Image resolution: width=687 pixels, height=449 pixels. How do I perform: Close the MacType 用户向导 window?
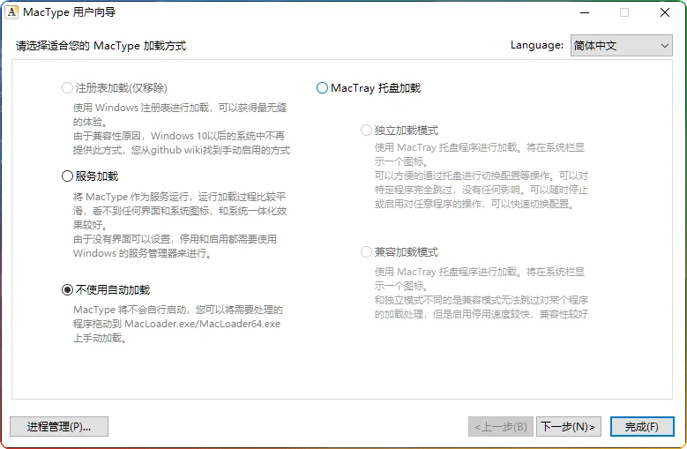pos(665,12)
